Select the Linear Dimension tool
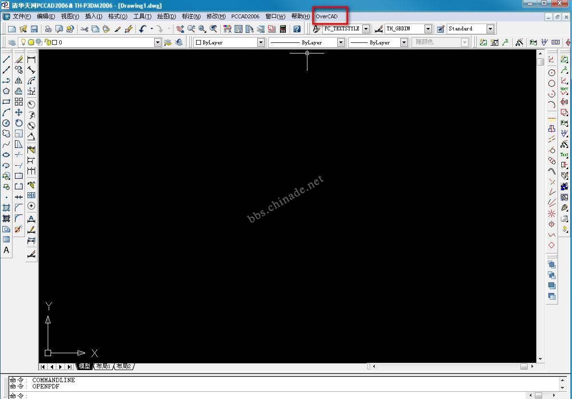Image resolution: width=572 pixels, height=399 pixels. [x=31, y=59]
